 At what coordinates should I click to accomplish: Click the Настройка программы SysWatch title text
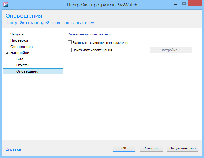102,5
